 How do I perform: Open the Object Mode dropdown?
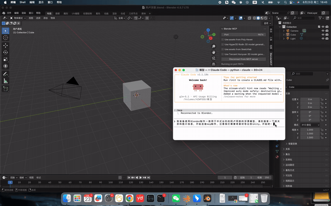(18, 18)
